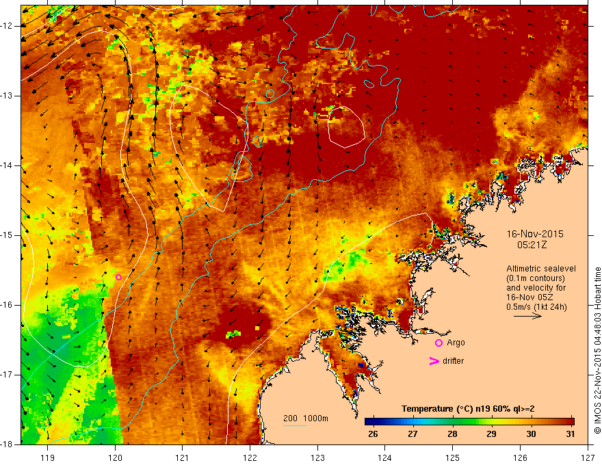This screenshot has height=465, width=602.
Task: Click the latitude axis label '-12'
Action: click(x=7, y=26)
